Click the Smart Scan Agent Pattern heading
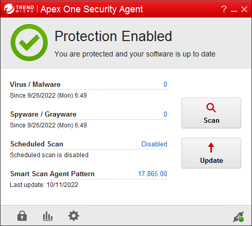Viewport: 252px width, 226px height. tap(52, 174)
